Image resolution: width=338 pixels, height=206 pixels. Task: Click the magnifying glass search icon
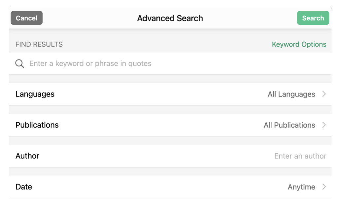click(x=20, y=63)
